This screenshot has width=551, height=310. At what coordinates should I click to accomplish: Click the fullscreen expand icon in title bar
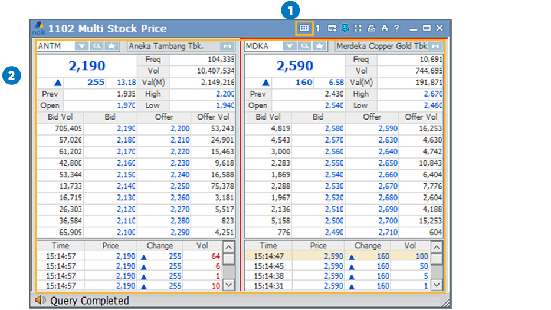[x=358, y=28]
